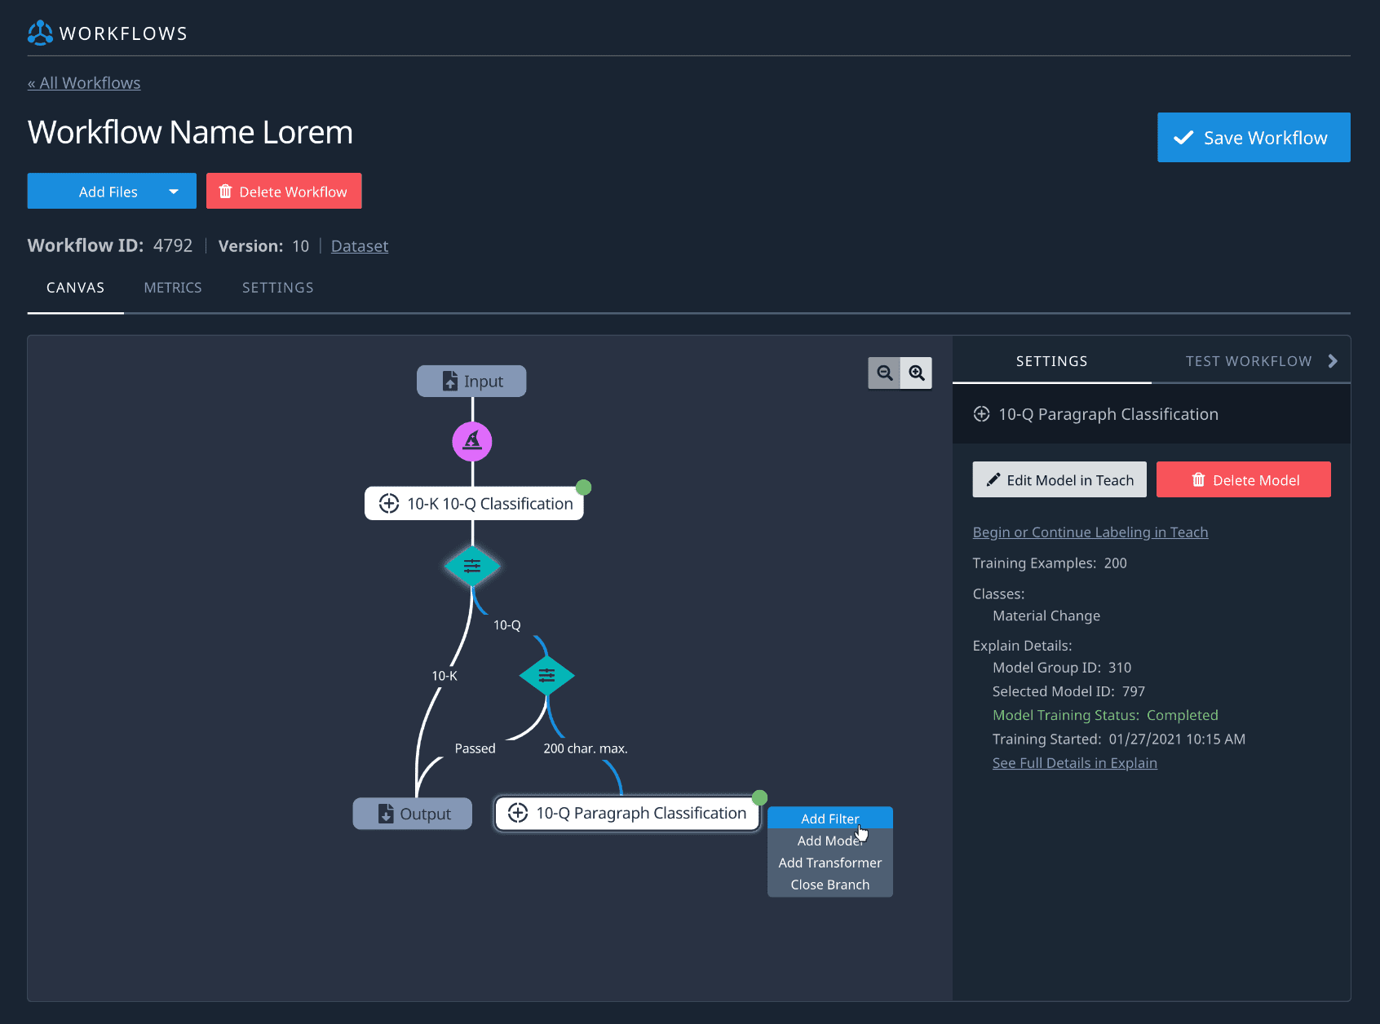Expand tabs with the right chevron arrow
This screenshot has width=1380, height=1024.
coord(1333,361)
